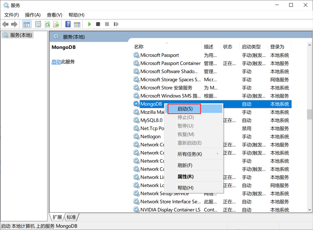
Task: Select Microsoft Storage Spaces S... service row
Action: [212, 80]
